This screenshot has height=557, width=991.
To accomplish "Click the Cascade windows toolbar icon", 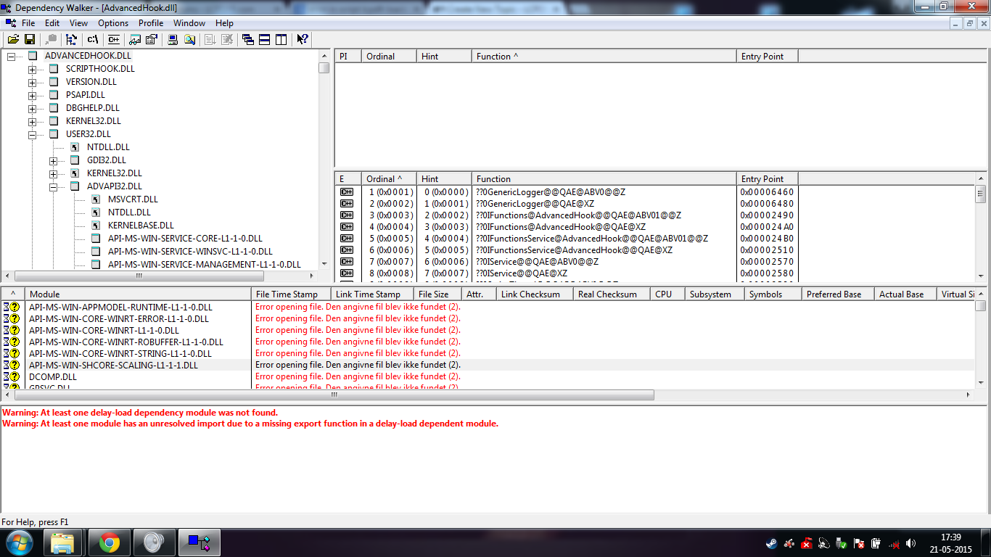I will pos(248,39).
